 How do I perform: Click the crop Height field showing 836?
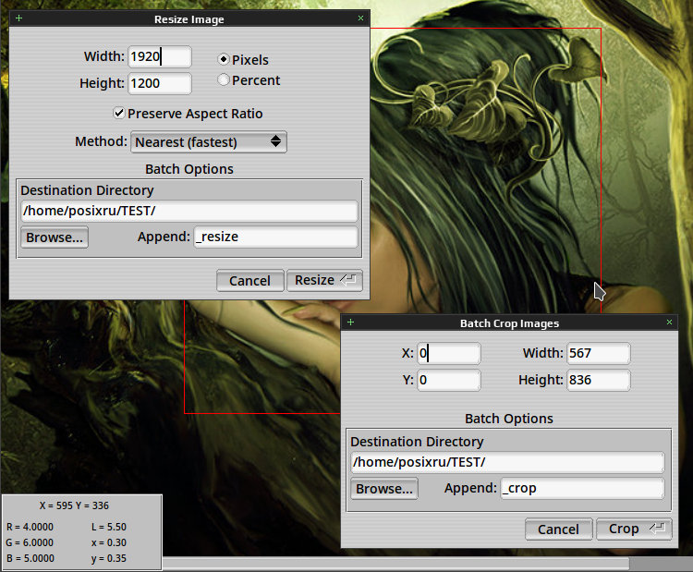(599, 380)
